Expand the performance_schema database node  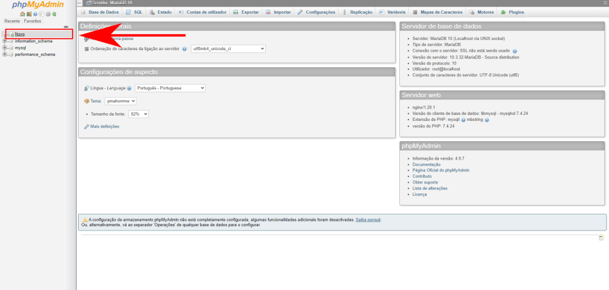tap(5, 54)
